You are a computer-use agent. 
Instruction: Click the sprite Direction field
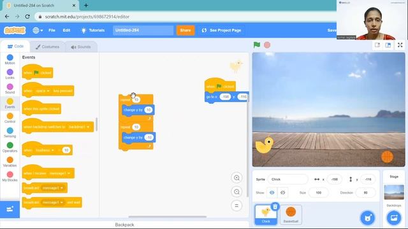[x=365, y=193]
